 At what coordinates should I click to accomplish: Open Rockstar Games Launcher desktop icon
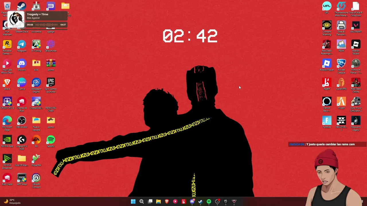(7, 47)
